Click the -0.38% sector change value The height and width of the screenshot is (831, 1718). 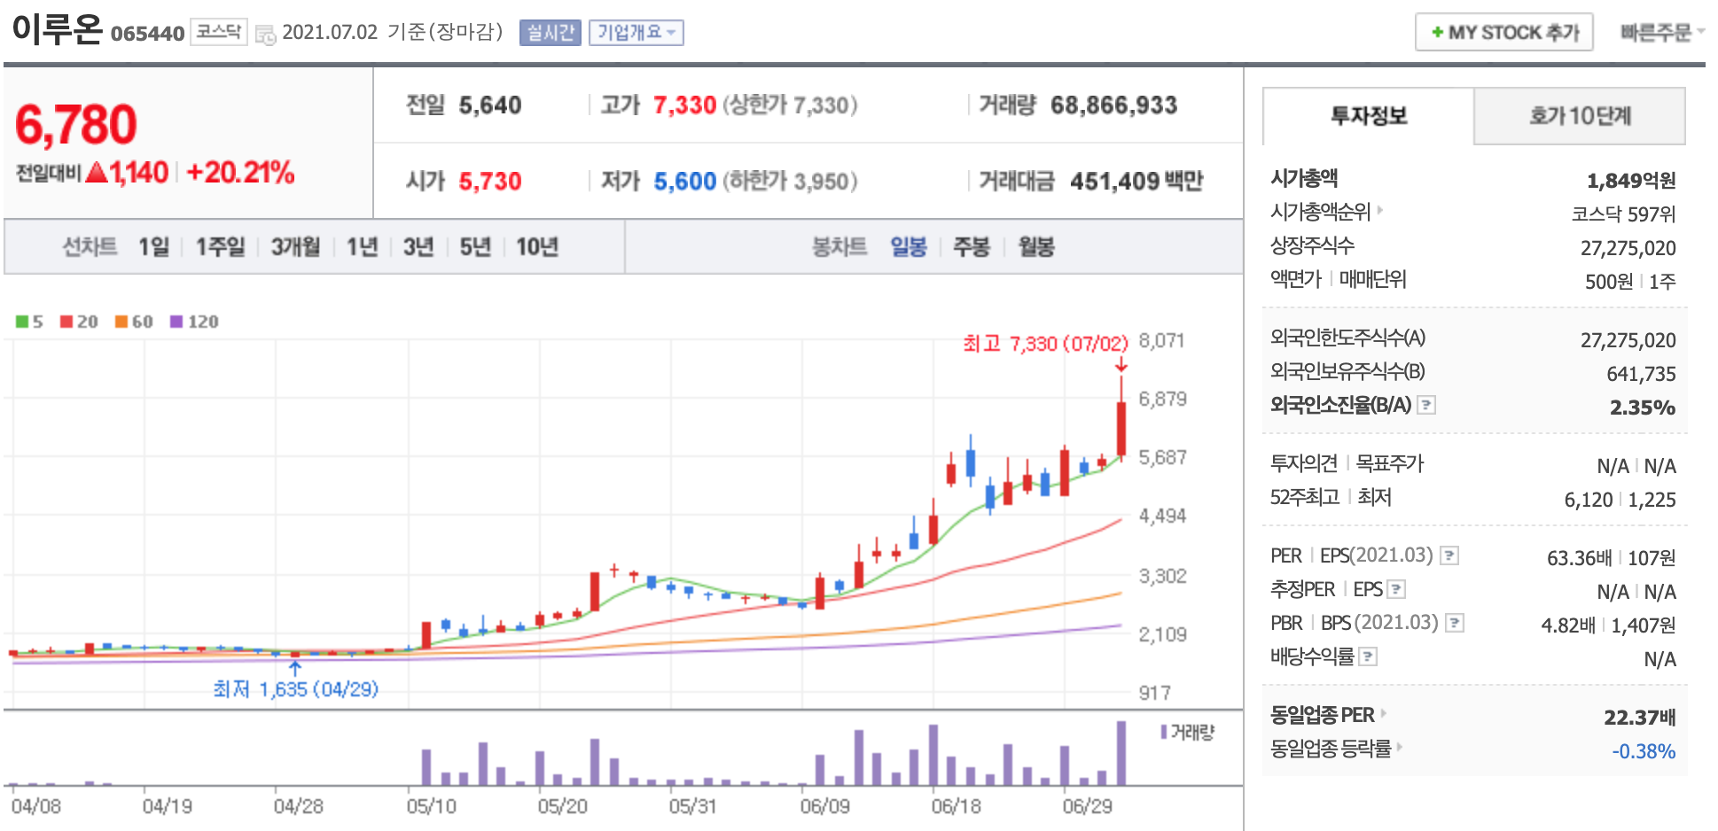click(1644, 751)
